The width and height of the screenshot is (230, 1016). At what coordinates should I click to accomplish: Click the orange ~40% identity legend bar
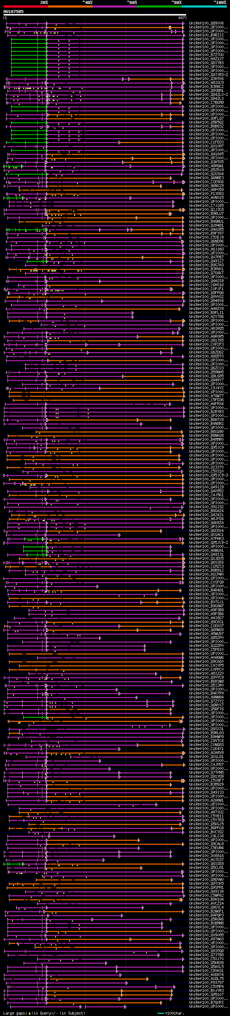(70, 6)
